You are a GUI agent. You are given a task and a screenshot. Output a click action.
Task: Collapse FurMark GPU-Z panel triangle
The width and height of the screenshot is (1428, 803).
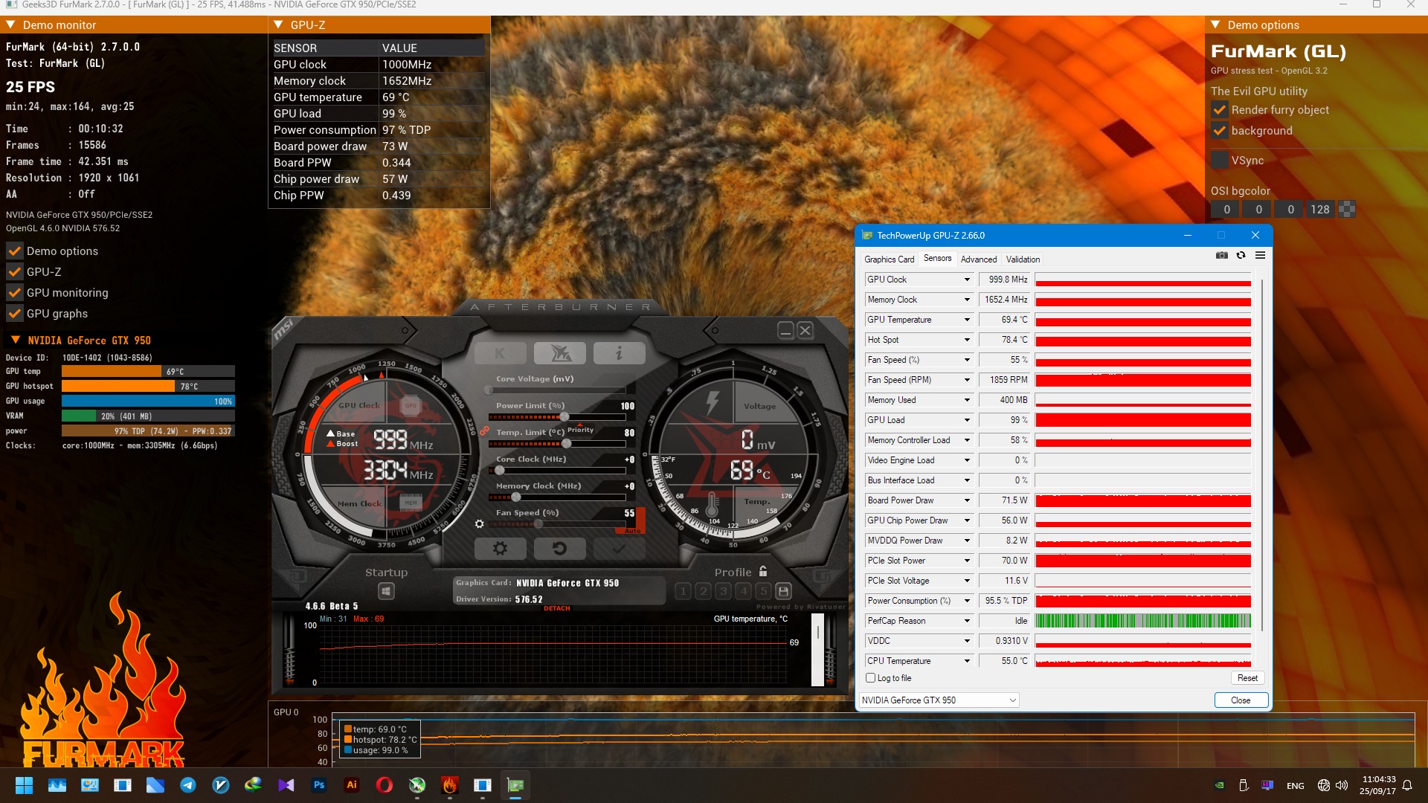279,25
